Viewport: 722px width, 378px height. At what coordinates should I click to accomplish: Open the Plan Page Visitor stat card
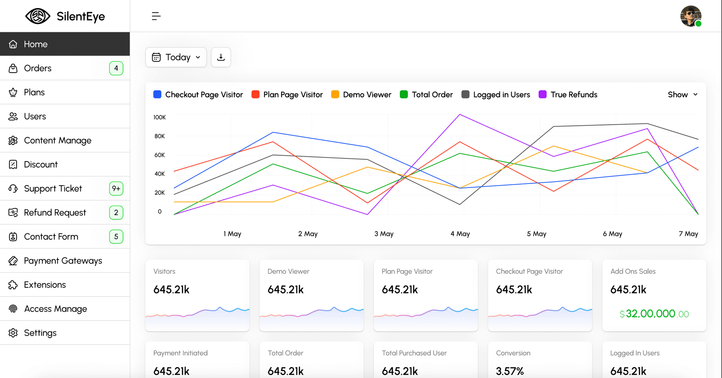tap(426, 295)
